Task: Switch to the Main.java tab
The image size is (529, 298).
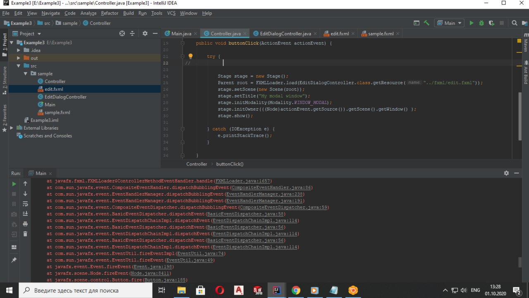Action: 180,34
